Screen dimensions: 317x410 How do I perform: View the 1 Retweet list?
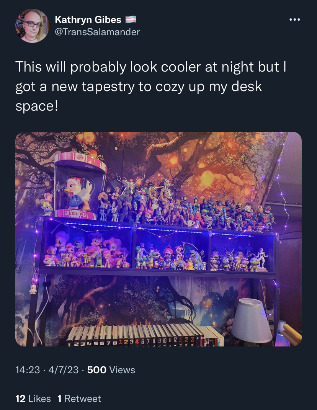(79, 399)
